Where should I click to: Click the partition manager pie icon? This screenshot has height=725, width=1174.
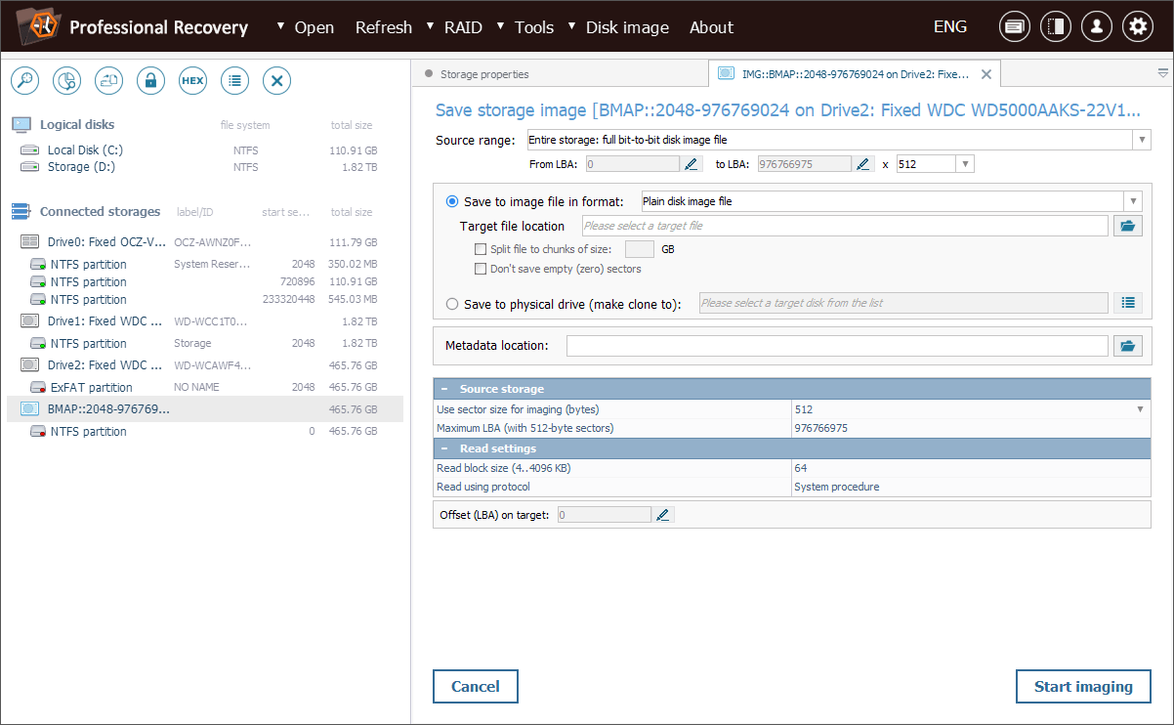click(66, 81)
